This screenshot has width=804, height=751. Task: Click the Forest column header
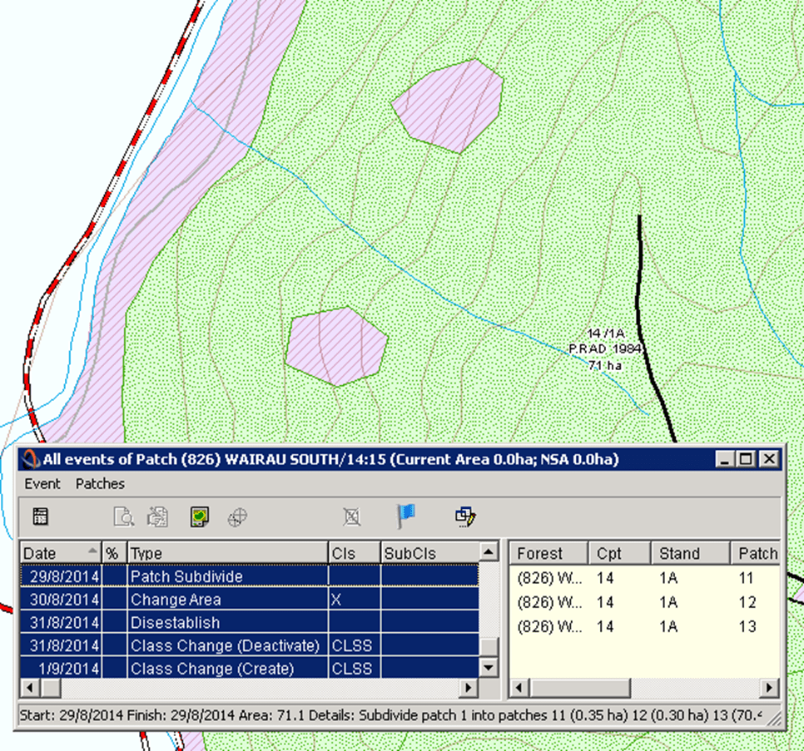coord(548,553)
